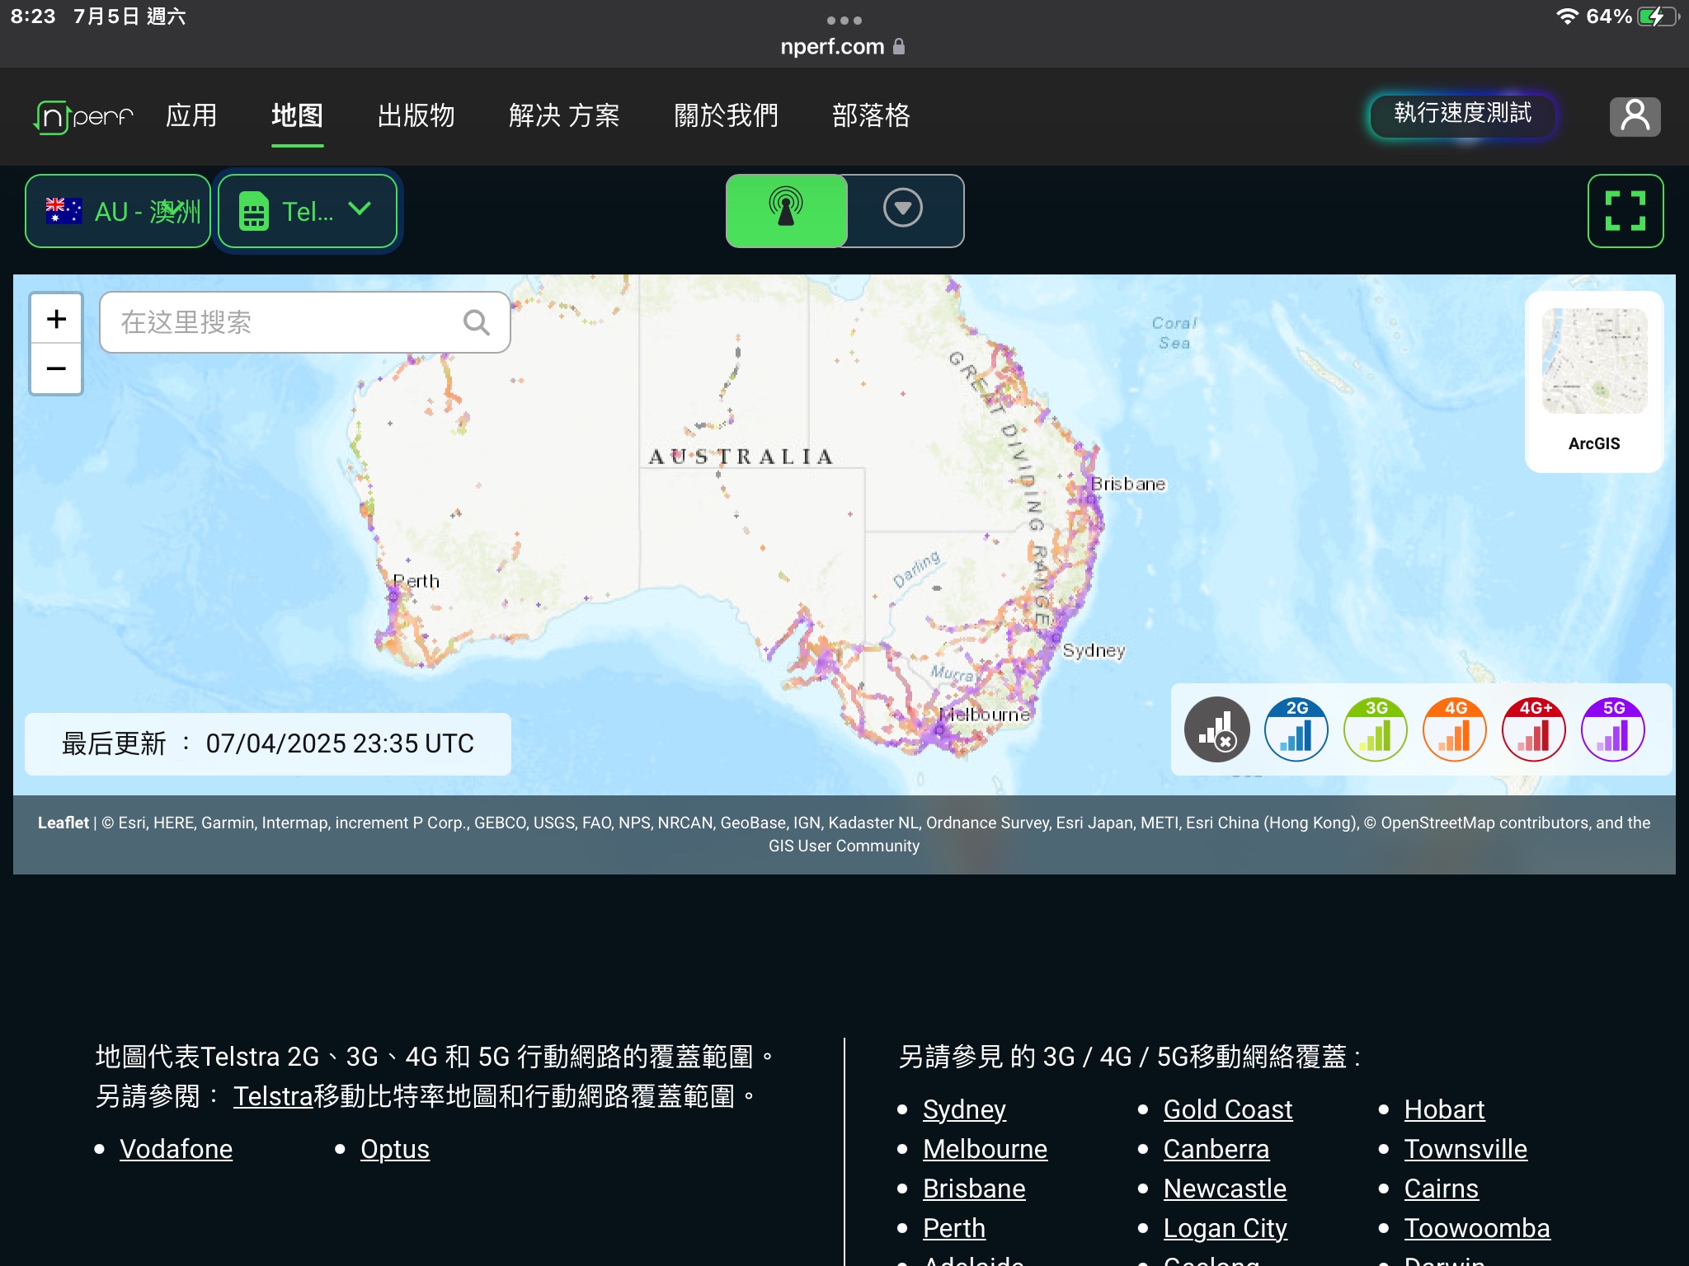
Task: Toggle the 4G+ coverage layer
Action: [x=1534, y=729]
